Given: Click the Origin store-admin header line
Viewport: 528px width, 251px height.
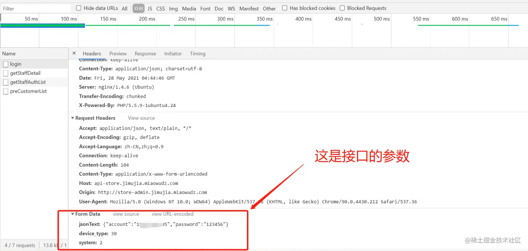Looking at the screenshot, I should pos(143,192).
